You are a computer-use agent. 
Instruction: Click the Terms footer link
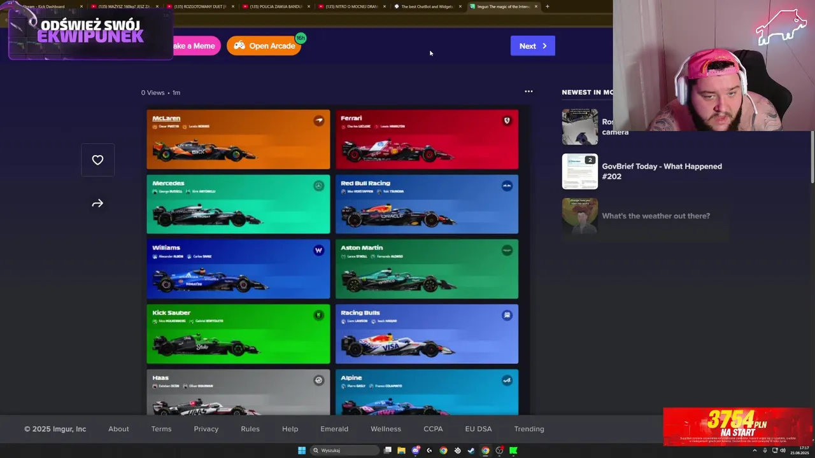161,429
